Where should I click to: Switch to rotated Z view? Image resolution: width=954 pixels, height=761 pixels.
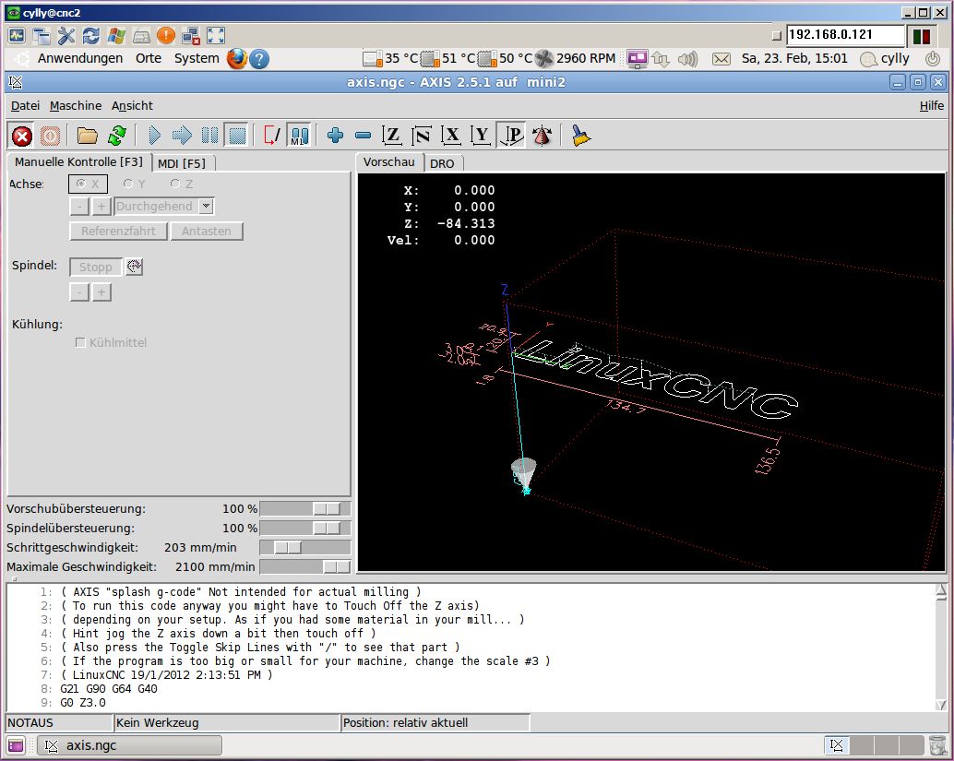point(421,135)
